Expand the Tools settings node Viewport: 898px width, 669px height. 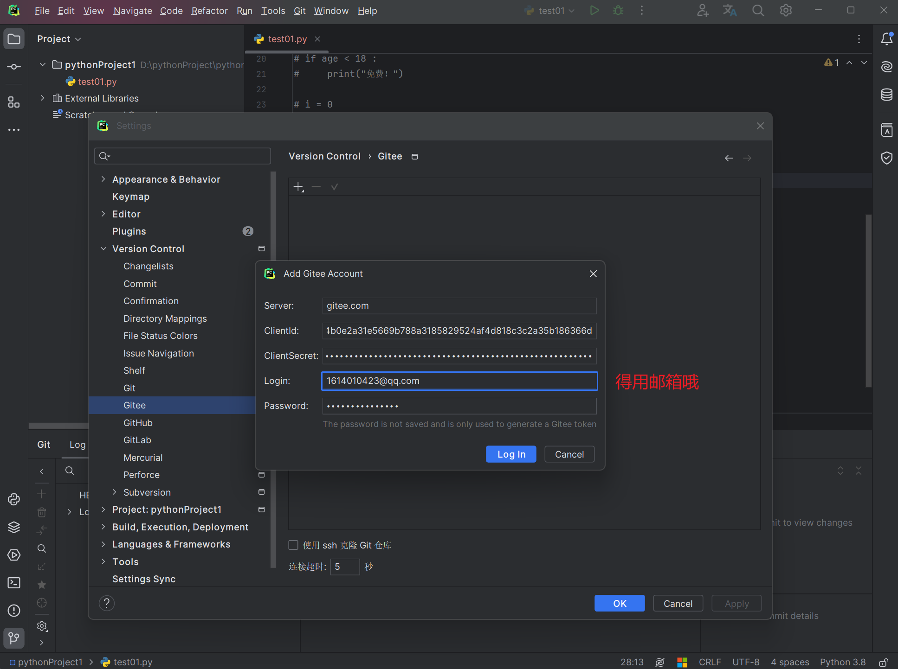coord(103,561)
